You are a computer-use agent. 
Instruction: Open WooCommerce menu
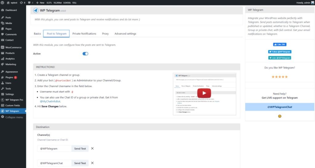13,48
